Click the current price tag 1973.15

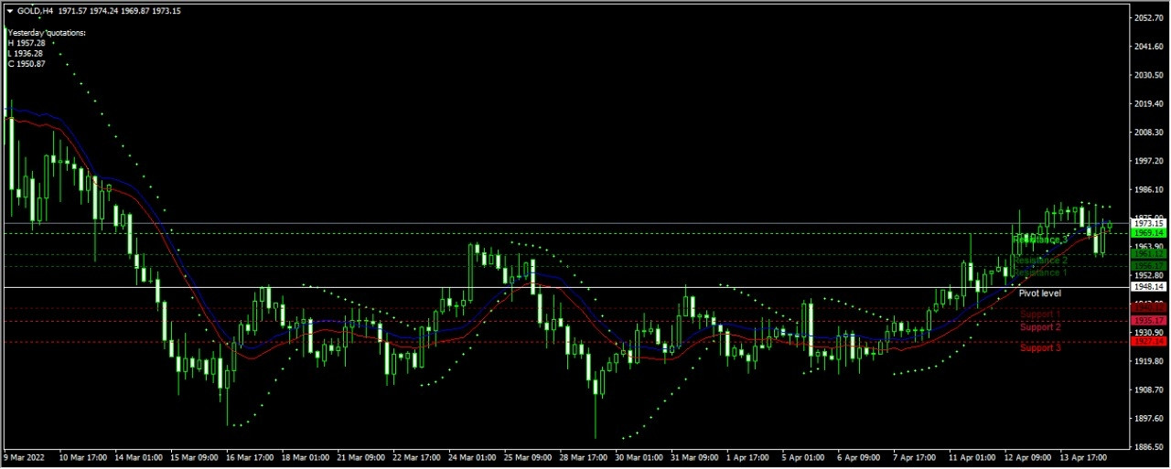[1148, 223]
